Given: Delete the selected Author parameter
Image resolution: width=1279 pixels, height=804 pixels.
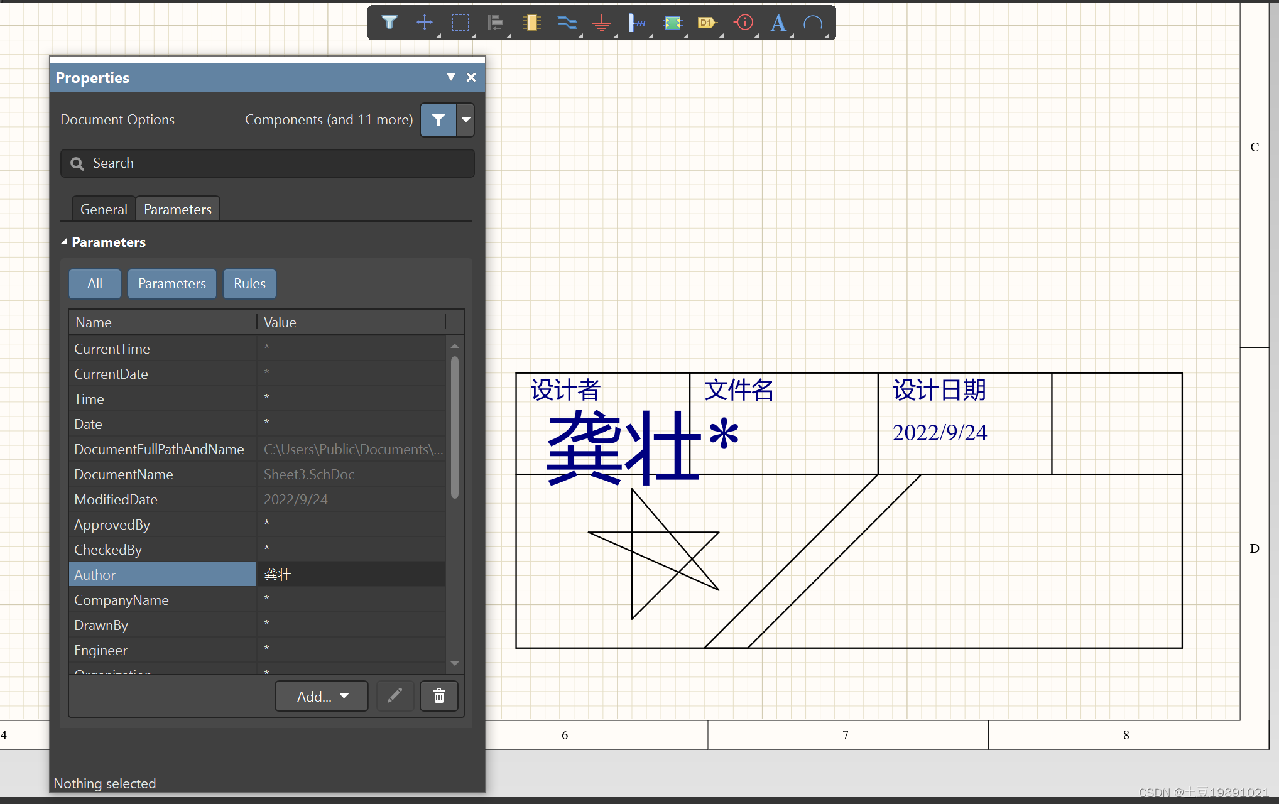Looking at the screenshot, I should pos(438,696).
